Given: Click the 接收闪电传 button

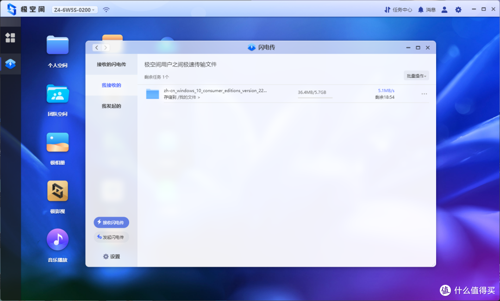Looking at the screenshot, I should (x=111, y=222).
